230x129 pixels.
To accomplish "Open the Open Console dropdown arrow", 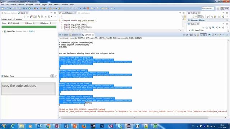I will click(221, 35).
